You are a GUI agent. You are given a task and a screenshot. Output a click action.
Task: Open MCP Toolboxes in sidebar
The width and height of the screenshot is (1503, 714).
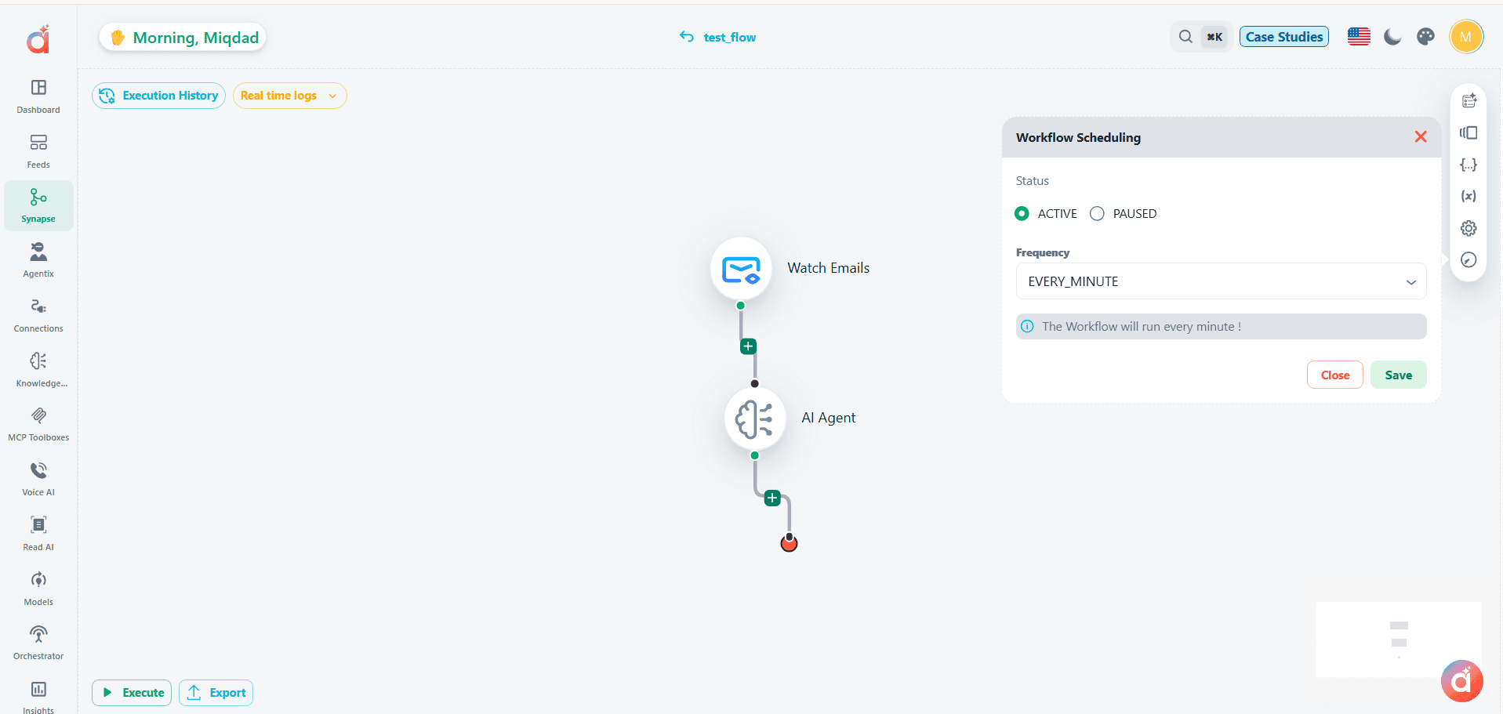click(38, 424)
